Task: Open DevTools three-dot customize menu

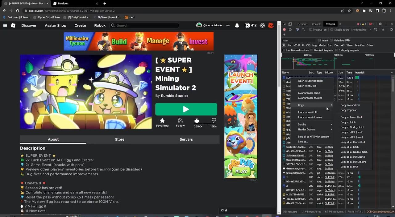Action: [386, 24]
